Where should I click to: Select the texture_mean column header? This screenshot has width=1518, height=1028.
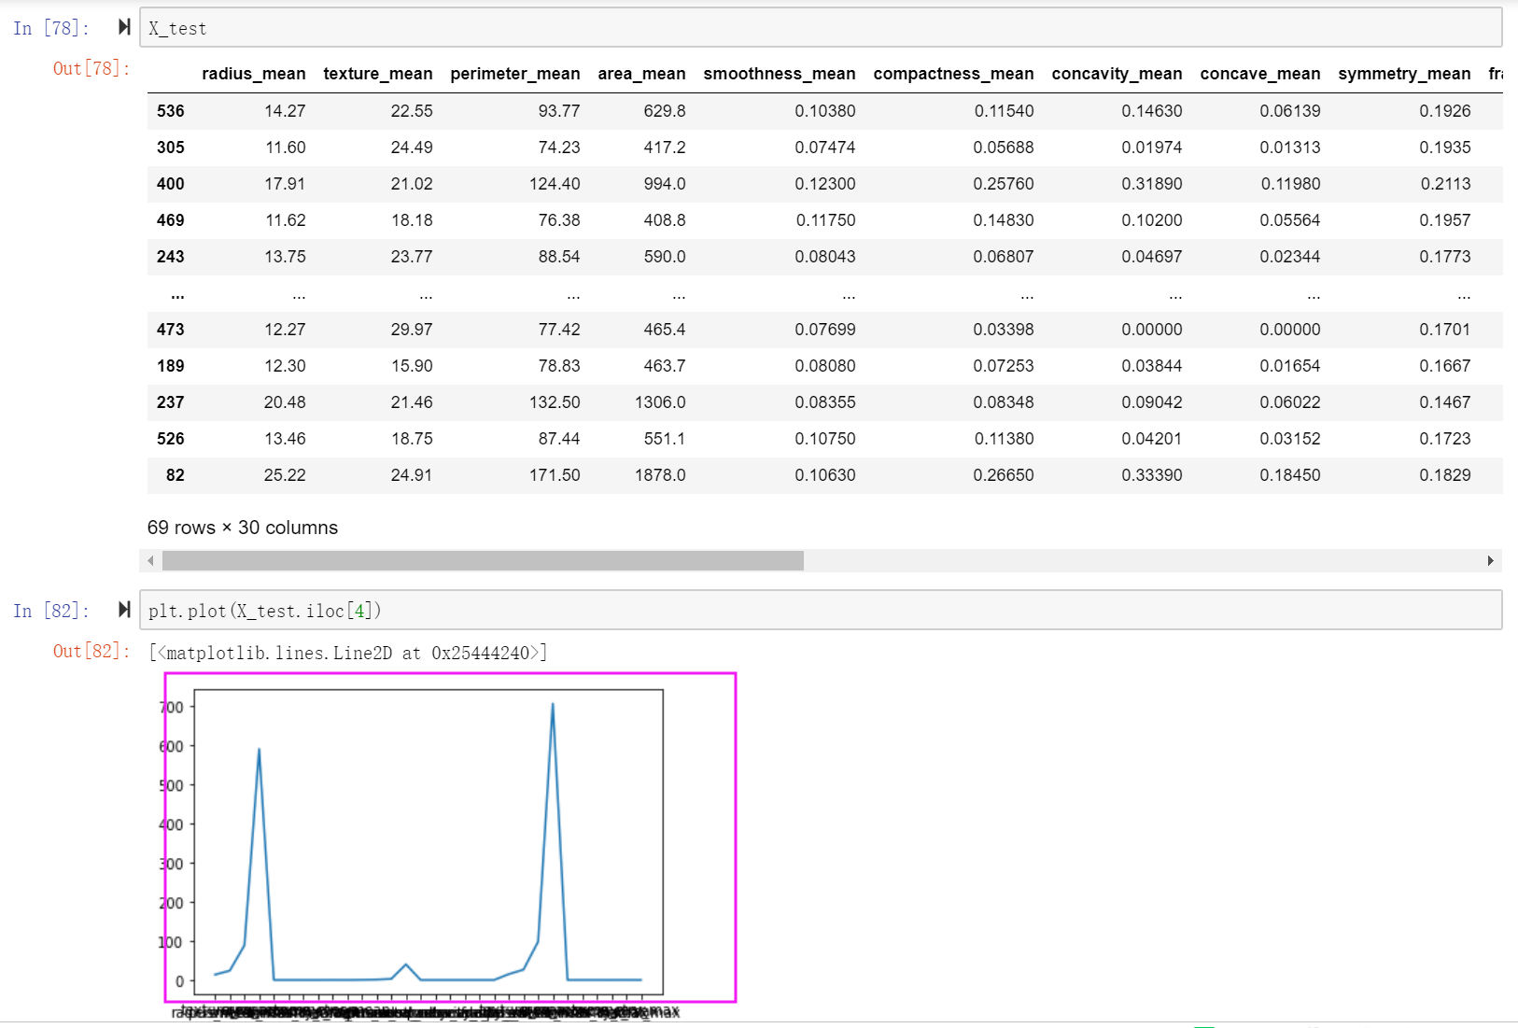(378, 74)
